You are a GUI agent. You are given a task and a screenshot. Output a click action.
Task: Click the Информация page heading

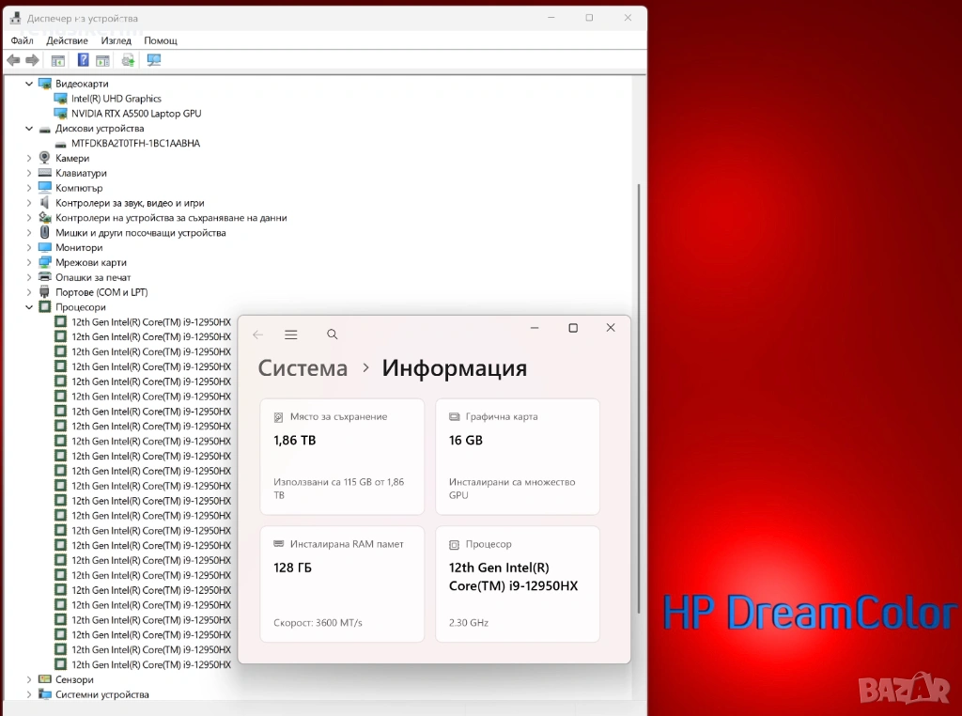click(x=454, y=368)
